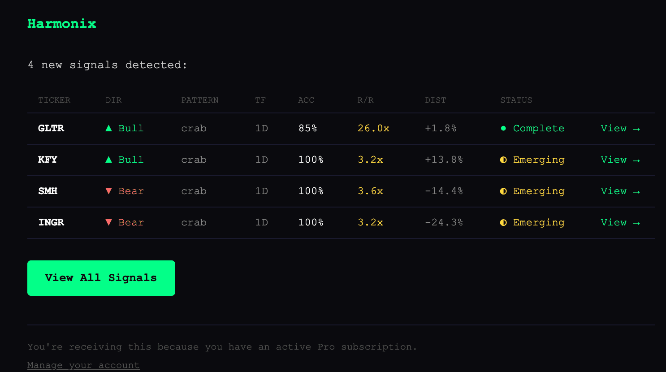The height and width of the screenshot is (372, 666).
Task: Click the 100% accuracy in KFY row
Action: click(311, 160)
